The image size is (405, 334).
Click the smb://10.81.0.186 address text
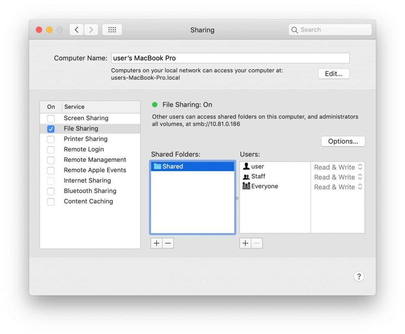pyautogui.click(x=216, y=124)
